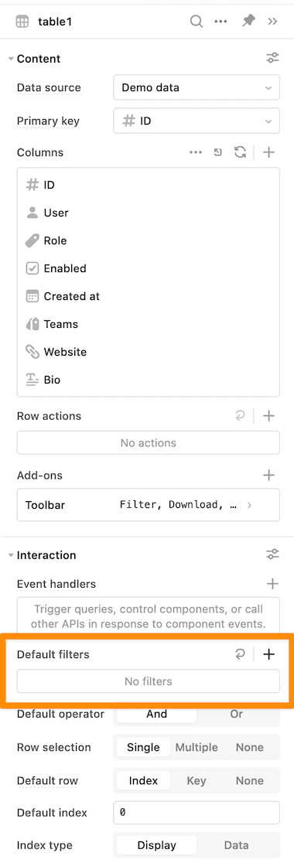
Task: Click the refresh columns icon
Action: point(241,152)
